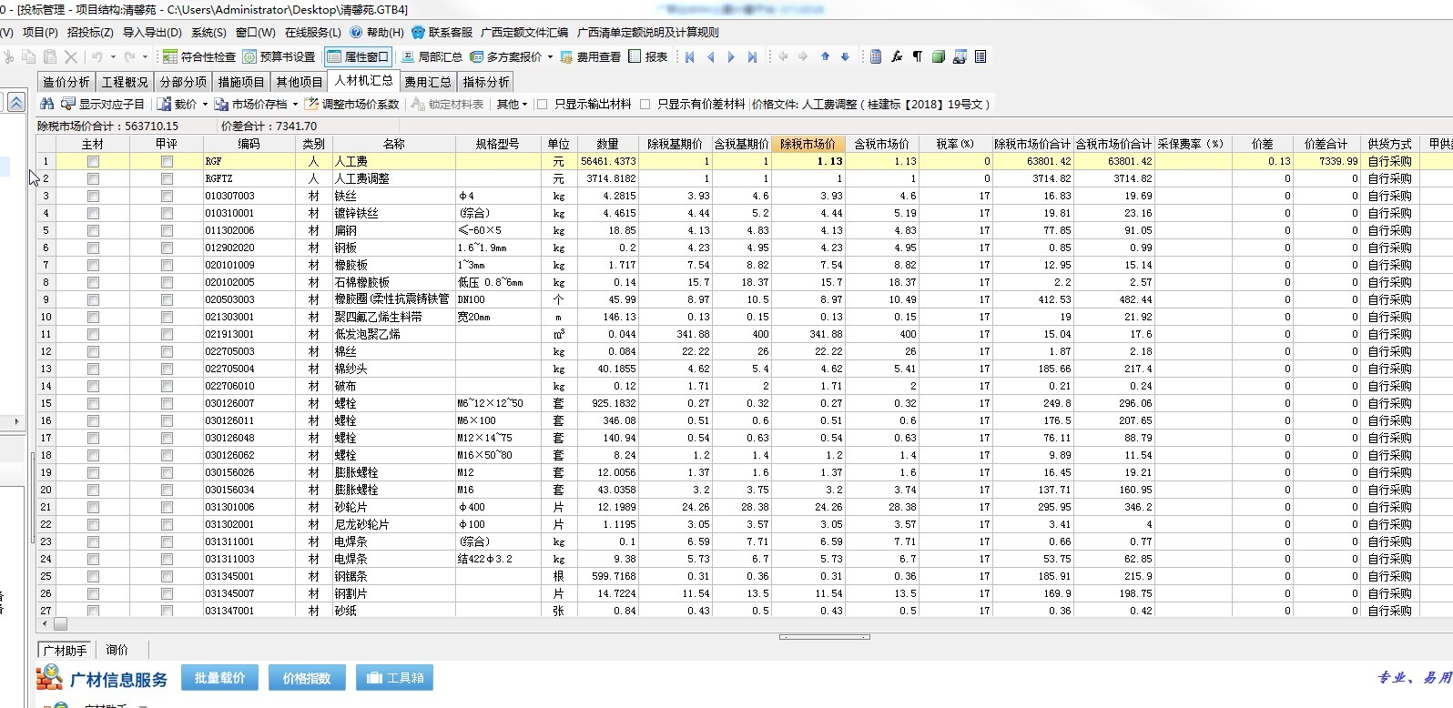The width and height of the screenshot is (1453, 708).
Task: Check 主材 box for 铁丝 row
Action: tap(93, 196)
